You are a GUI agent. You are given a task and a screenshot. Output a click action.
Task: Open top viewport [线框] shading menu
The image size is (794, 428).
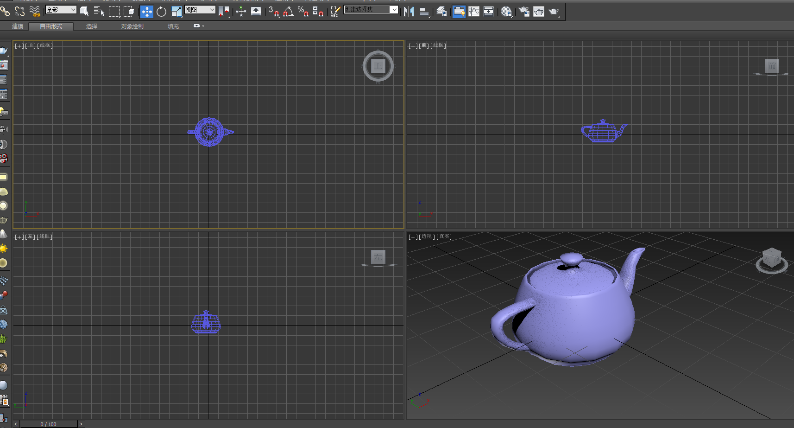tap(45, 45)
